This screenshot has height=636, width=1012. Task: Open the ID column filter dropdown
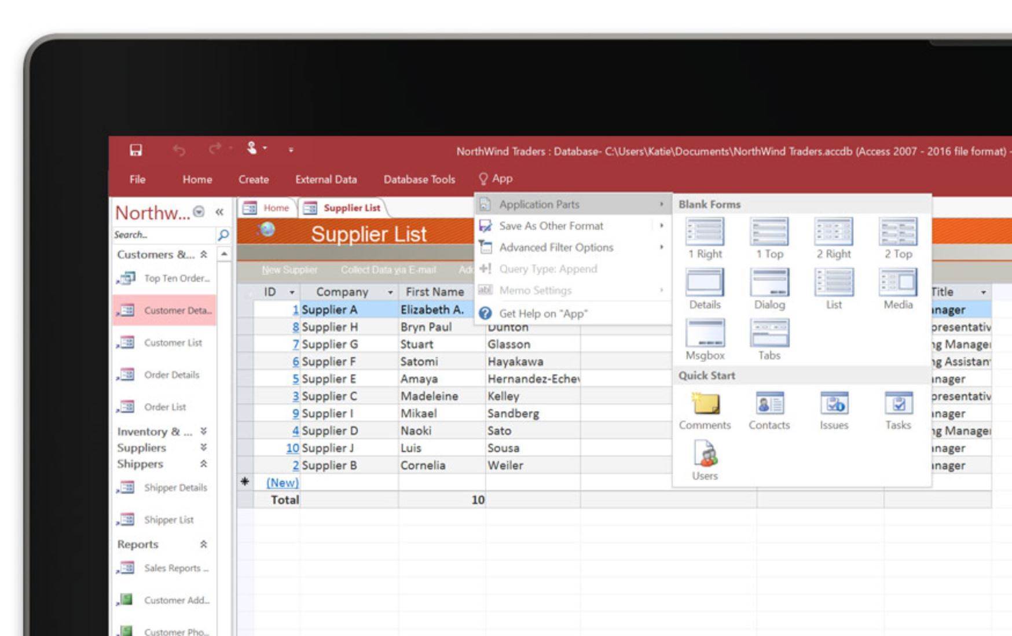point(292,292)
